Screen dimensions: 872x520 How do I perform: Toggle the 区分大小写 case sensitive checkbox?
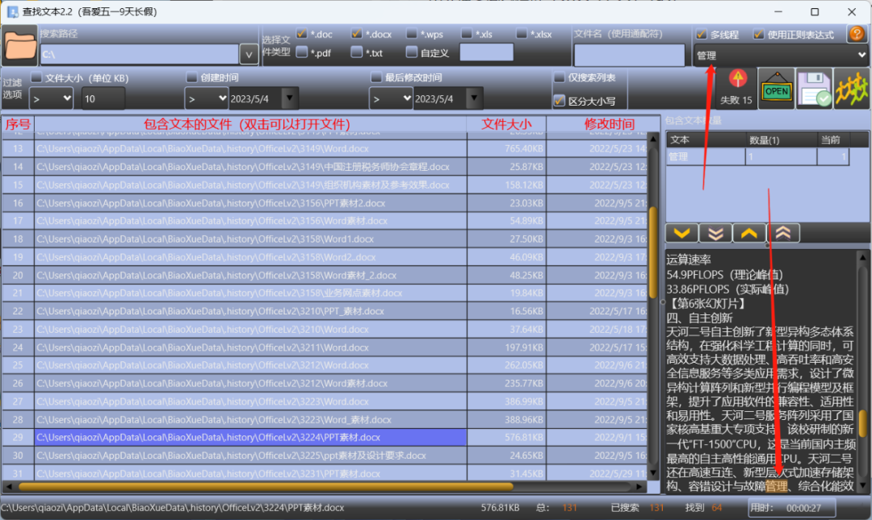[x=560, y=101]
